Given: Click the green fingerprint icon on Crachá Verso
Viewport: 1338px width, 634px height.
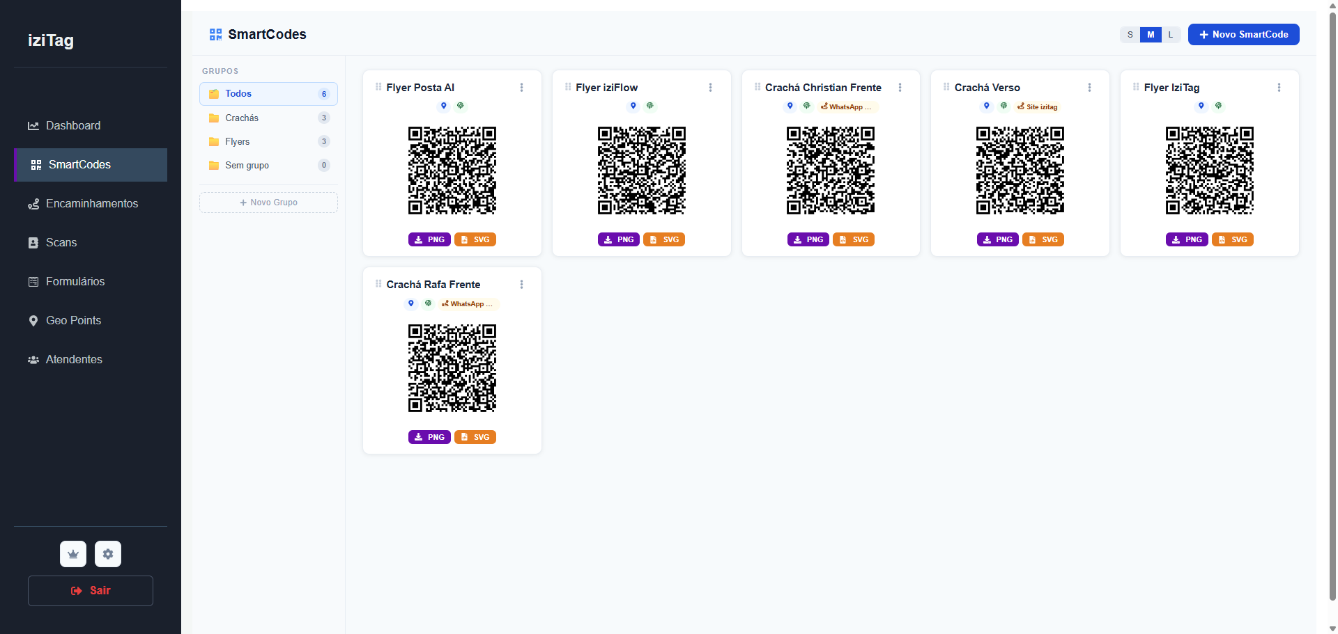Looking at the screenshot, I should (x=1004, y=106).
